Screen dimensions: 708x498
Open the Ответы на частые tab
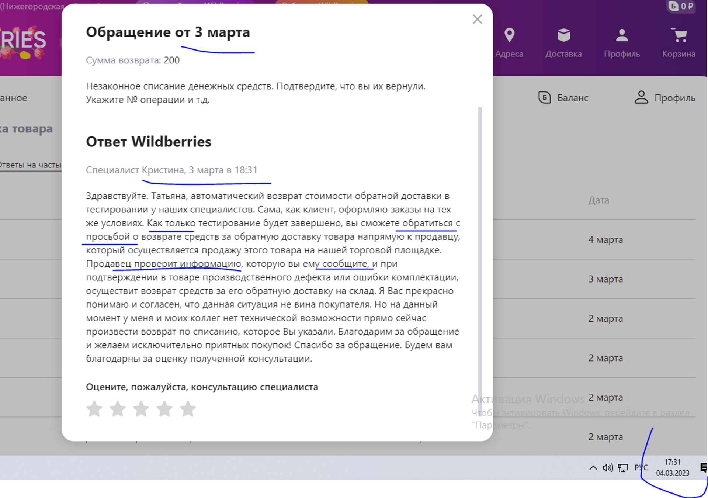(x=30, y=165)
